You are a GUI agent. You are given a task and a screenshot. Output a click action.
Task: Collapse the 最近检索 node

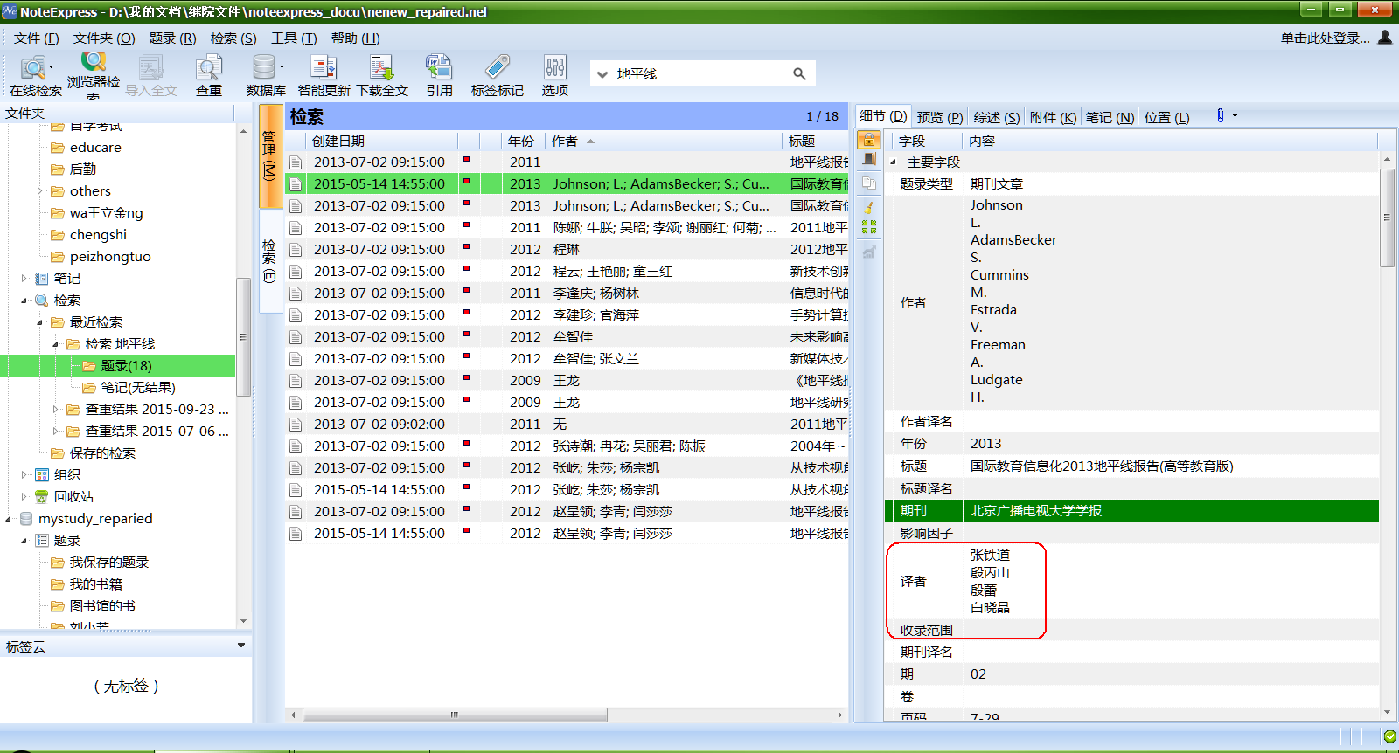(39, 322)
